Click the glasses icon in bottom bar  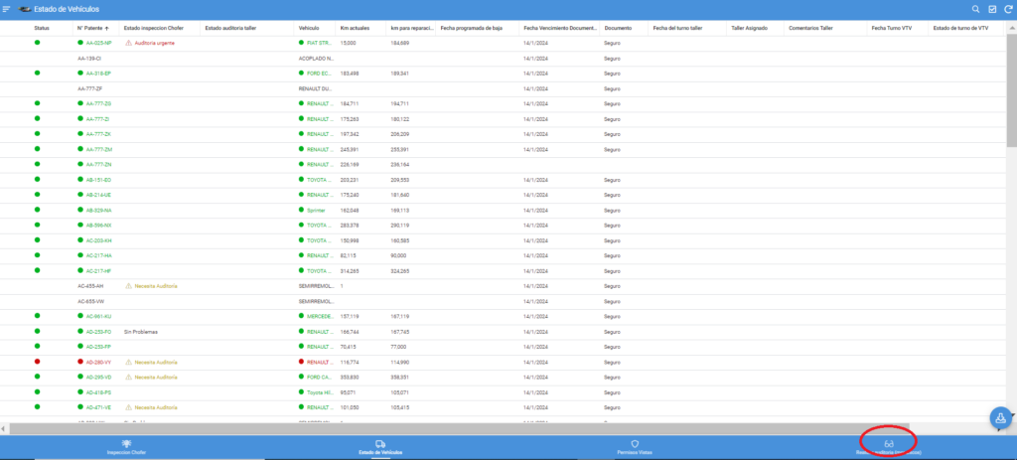pos(889,443)
